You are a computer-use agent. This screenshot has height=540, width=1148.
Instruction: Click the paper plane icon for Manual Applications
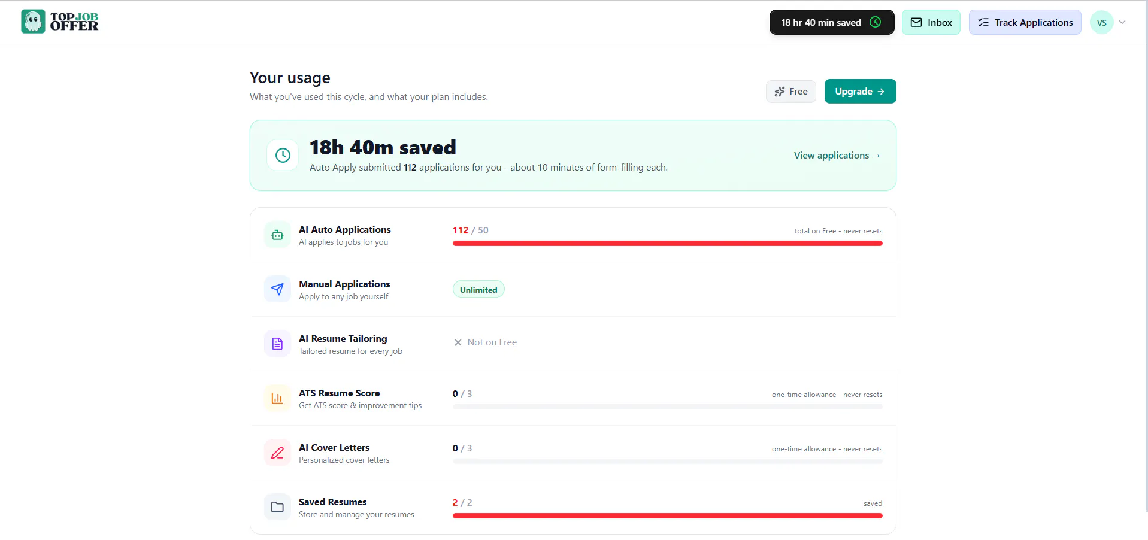click(x=277, y=289)
